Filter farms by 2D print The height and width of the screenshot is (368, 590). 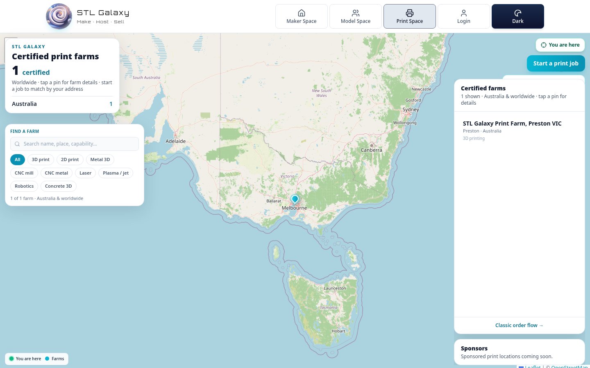coord(70,159)
